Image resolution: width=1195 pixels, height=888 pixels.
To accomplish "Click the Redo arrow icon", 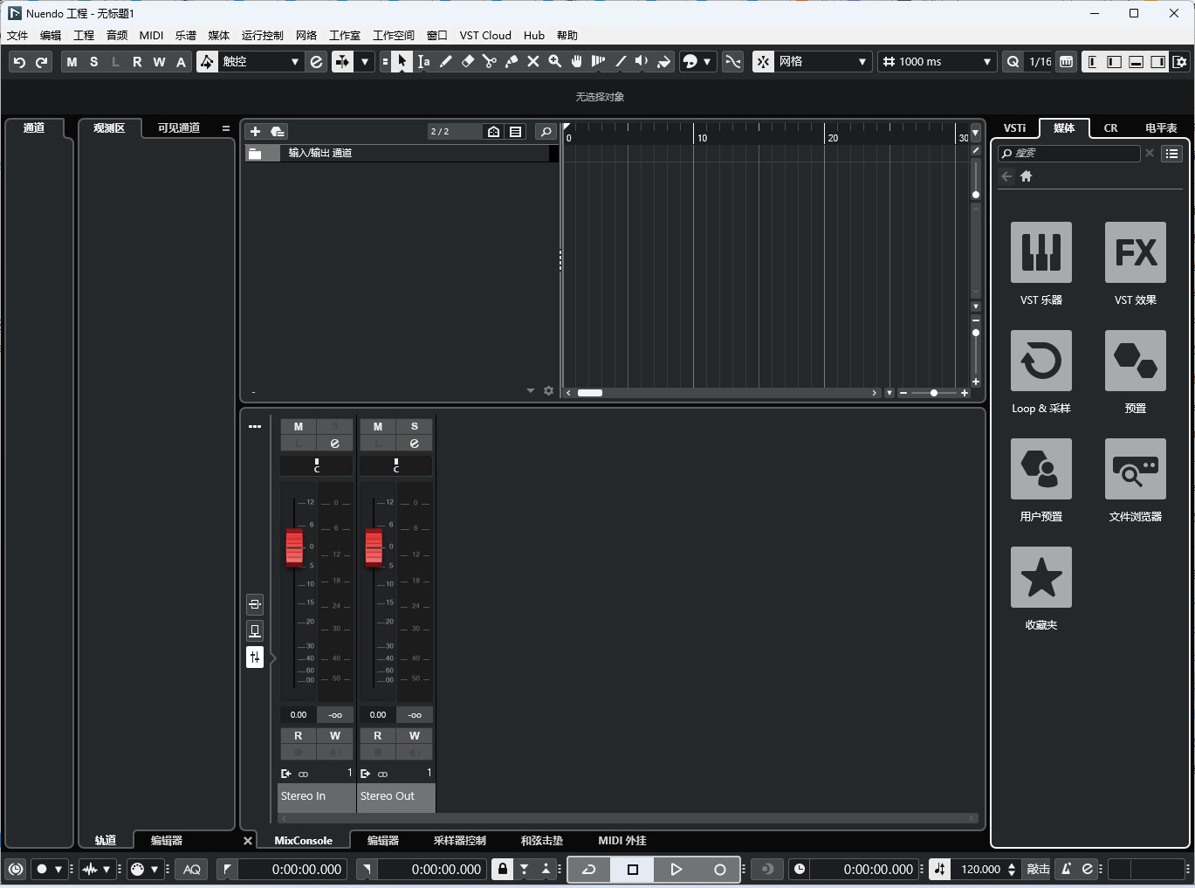I will 41,62.
